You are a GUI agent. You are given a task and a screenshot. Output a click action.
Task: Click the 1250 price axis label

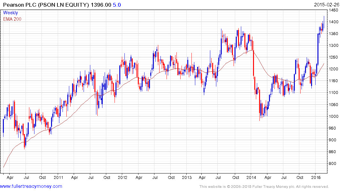coord(334,57)
